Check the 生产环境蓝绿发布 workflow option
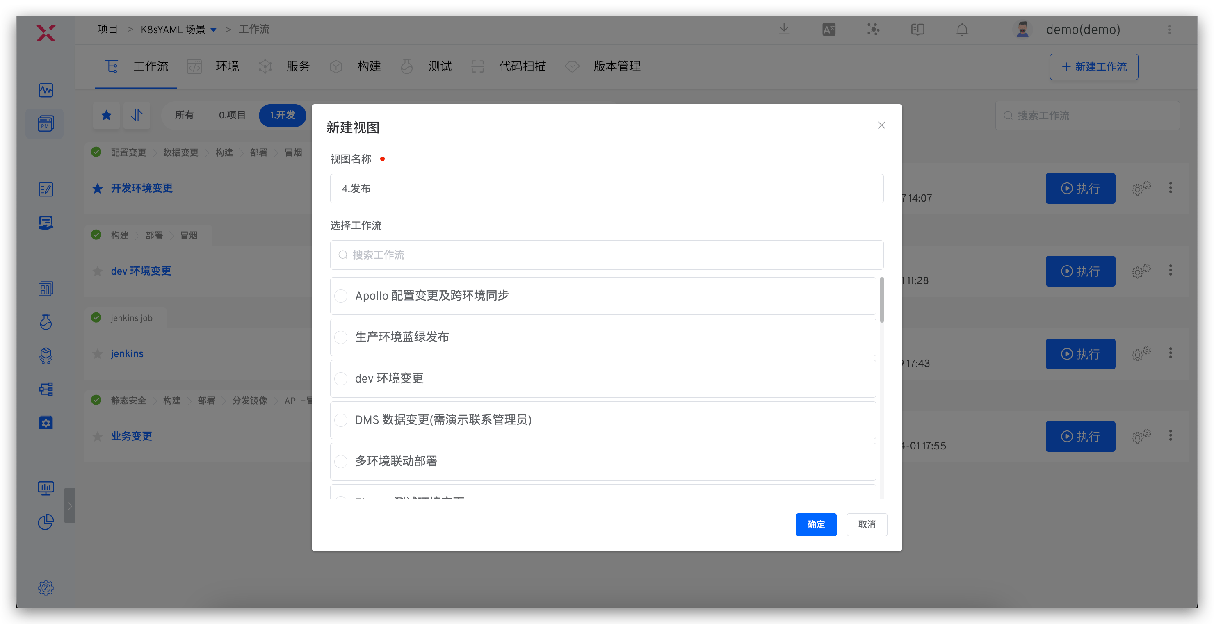Image resolution: width=1214 pixels, height=624 pixels. pyautogui.click(x=341, y=337)
